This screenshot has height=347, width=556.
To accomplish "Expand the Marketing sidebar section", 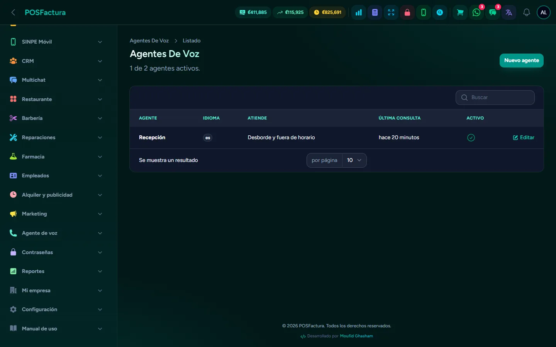I will [56, 214].
